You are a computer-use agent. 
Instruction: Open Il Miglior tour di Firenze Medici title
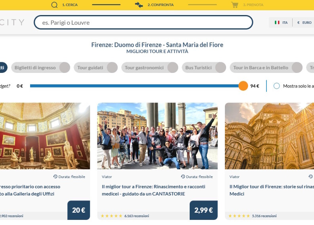tap(272, 190)
